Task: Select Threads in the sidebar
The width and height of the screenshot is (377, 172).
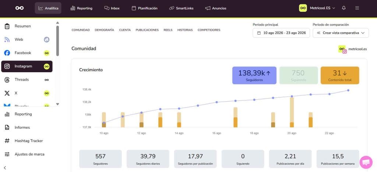Action: 27,80
